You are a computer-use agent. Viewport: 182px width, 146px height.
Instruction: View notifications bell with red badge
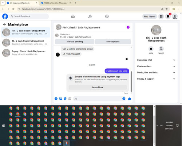coord(168,16)
